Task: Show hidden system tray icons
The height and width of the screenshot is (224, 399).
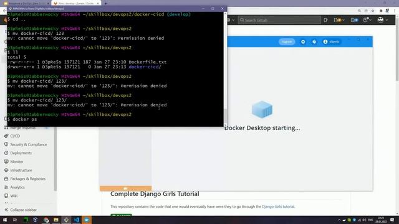Action: (339, 220)
